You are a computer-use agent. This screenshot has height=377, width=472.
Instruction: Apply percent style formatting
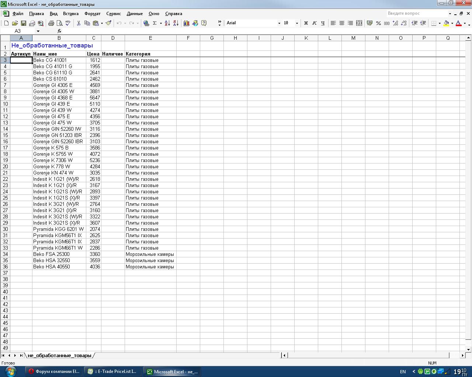(378, 23)
